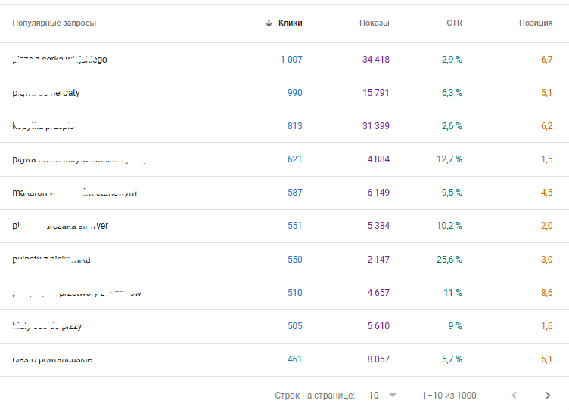This screenshot has height=410, width=569.
Task: Open the rows-per-page dropdown arrow
Action: tap(392, 395)
